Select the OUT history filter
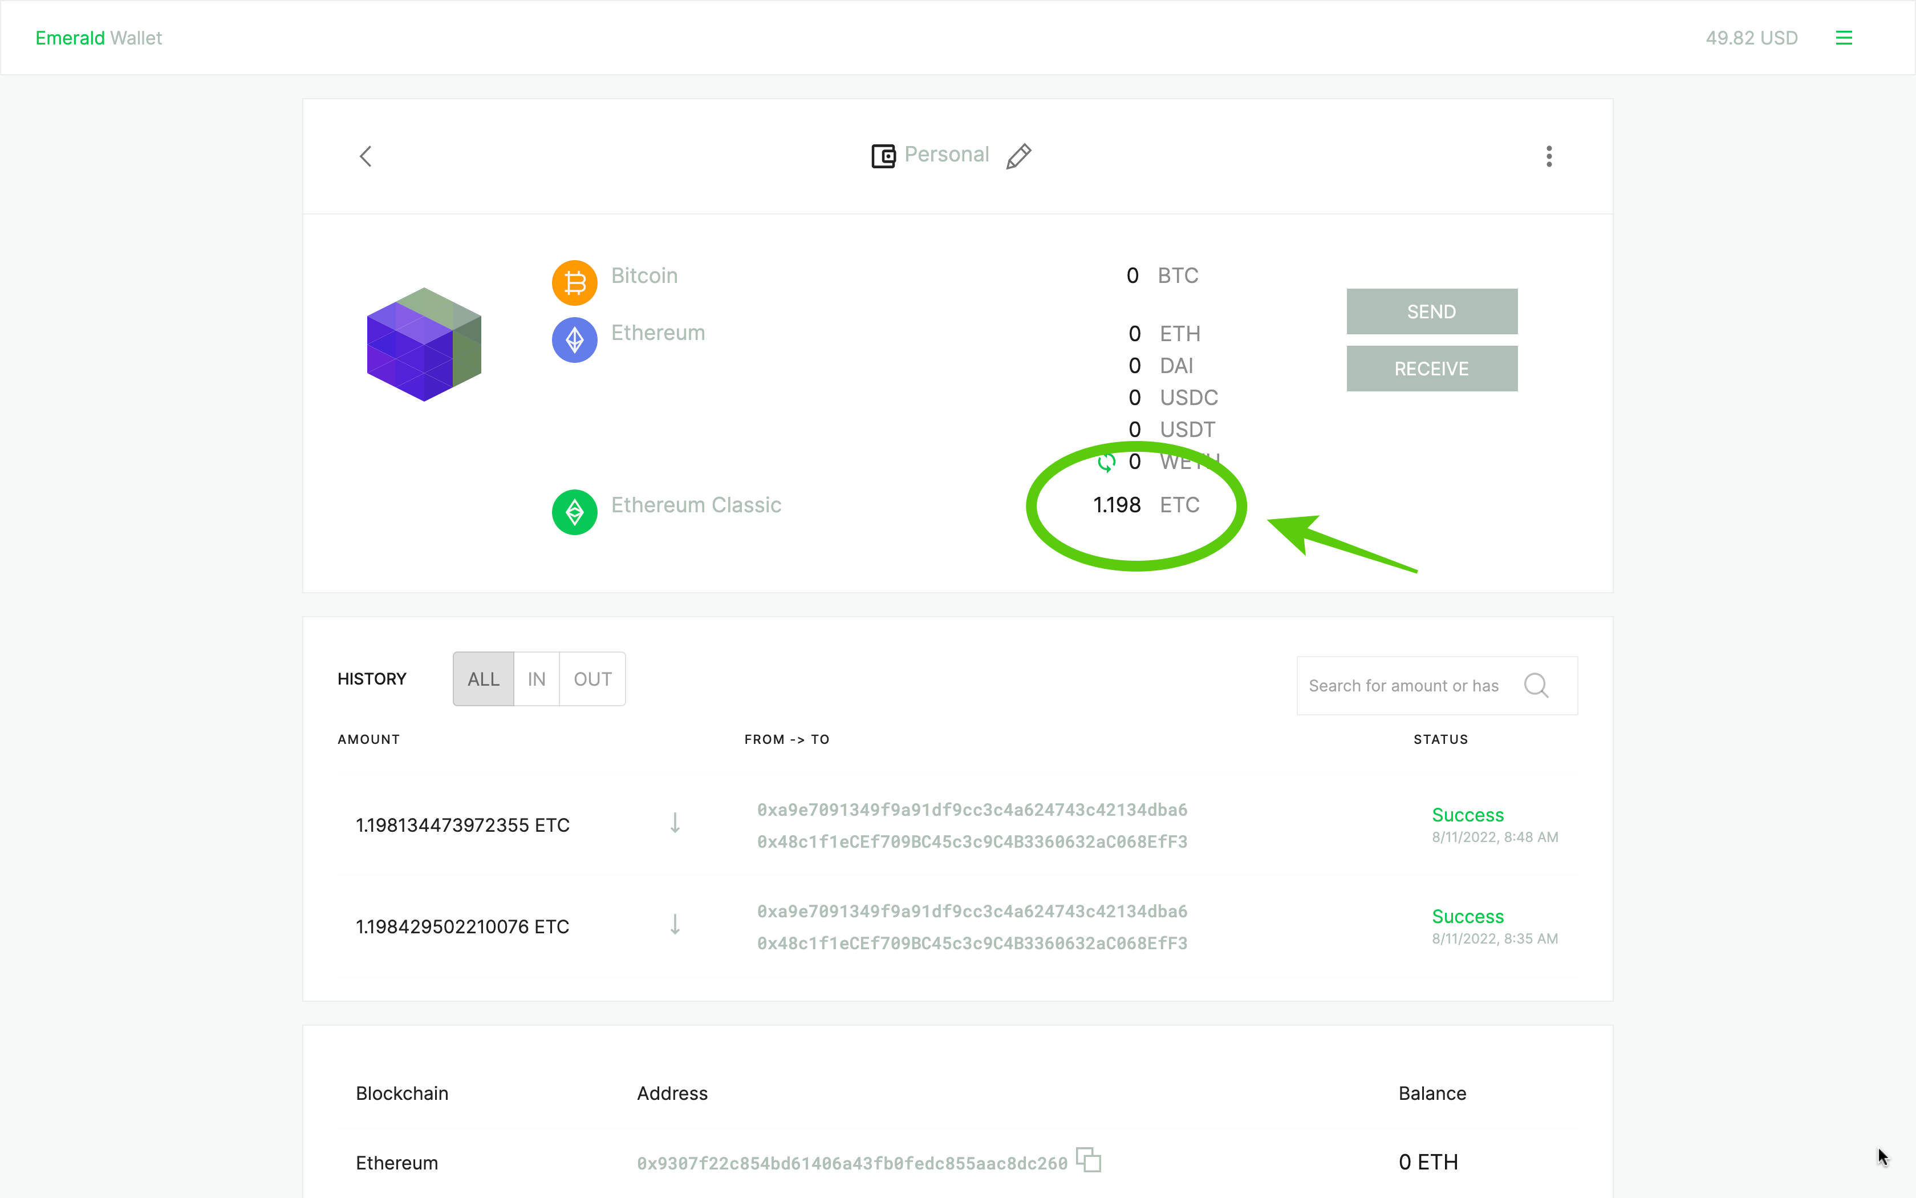 [x=592, y=679]
